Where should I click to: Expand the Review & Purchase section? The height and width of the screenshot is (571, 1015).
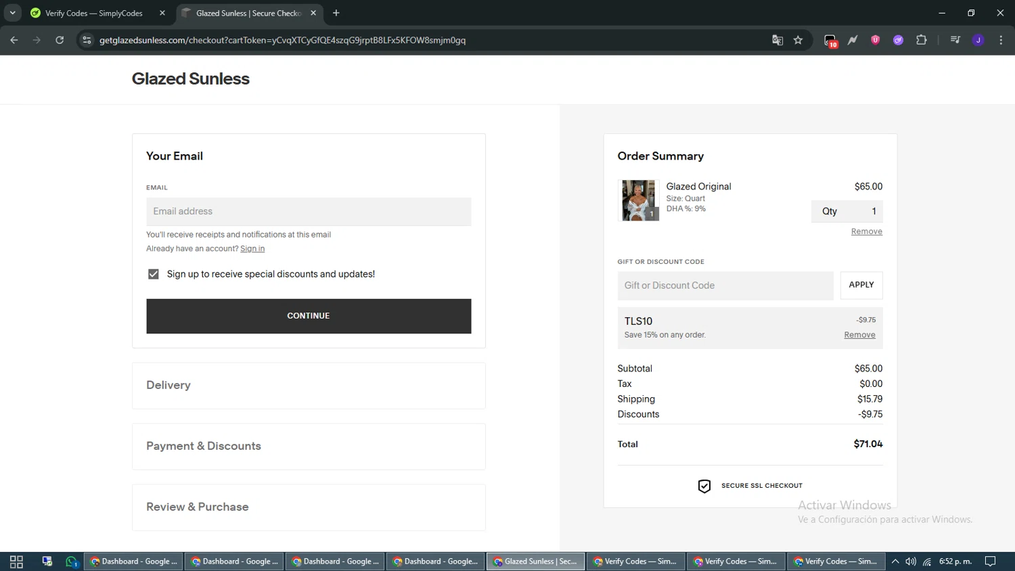point(309,507)
